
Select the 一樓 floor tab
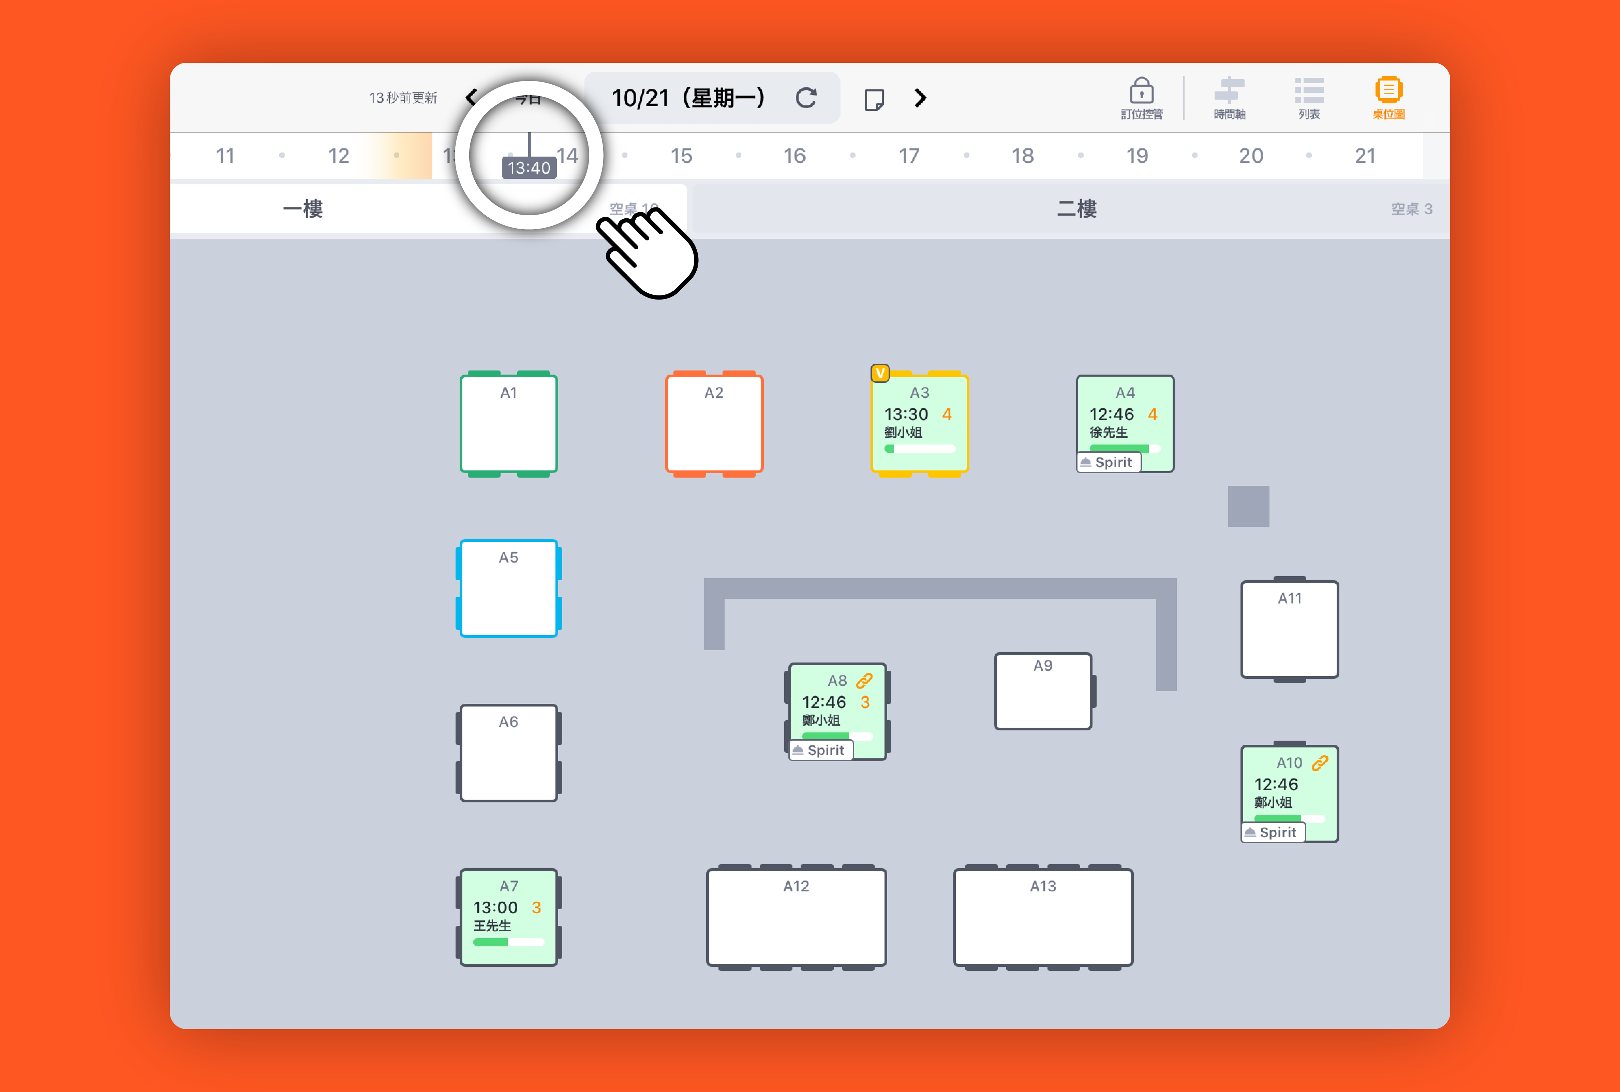pos(303,208)
